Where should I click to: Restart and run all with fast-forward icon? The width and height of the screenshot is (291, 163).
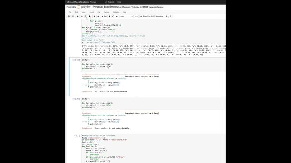[x=117, y=16]
